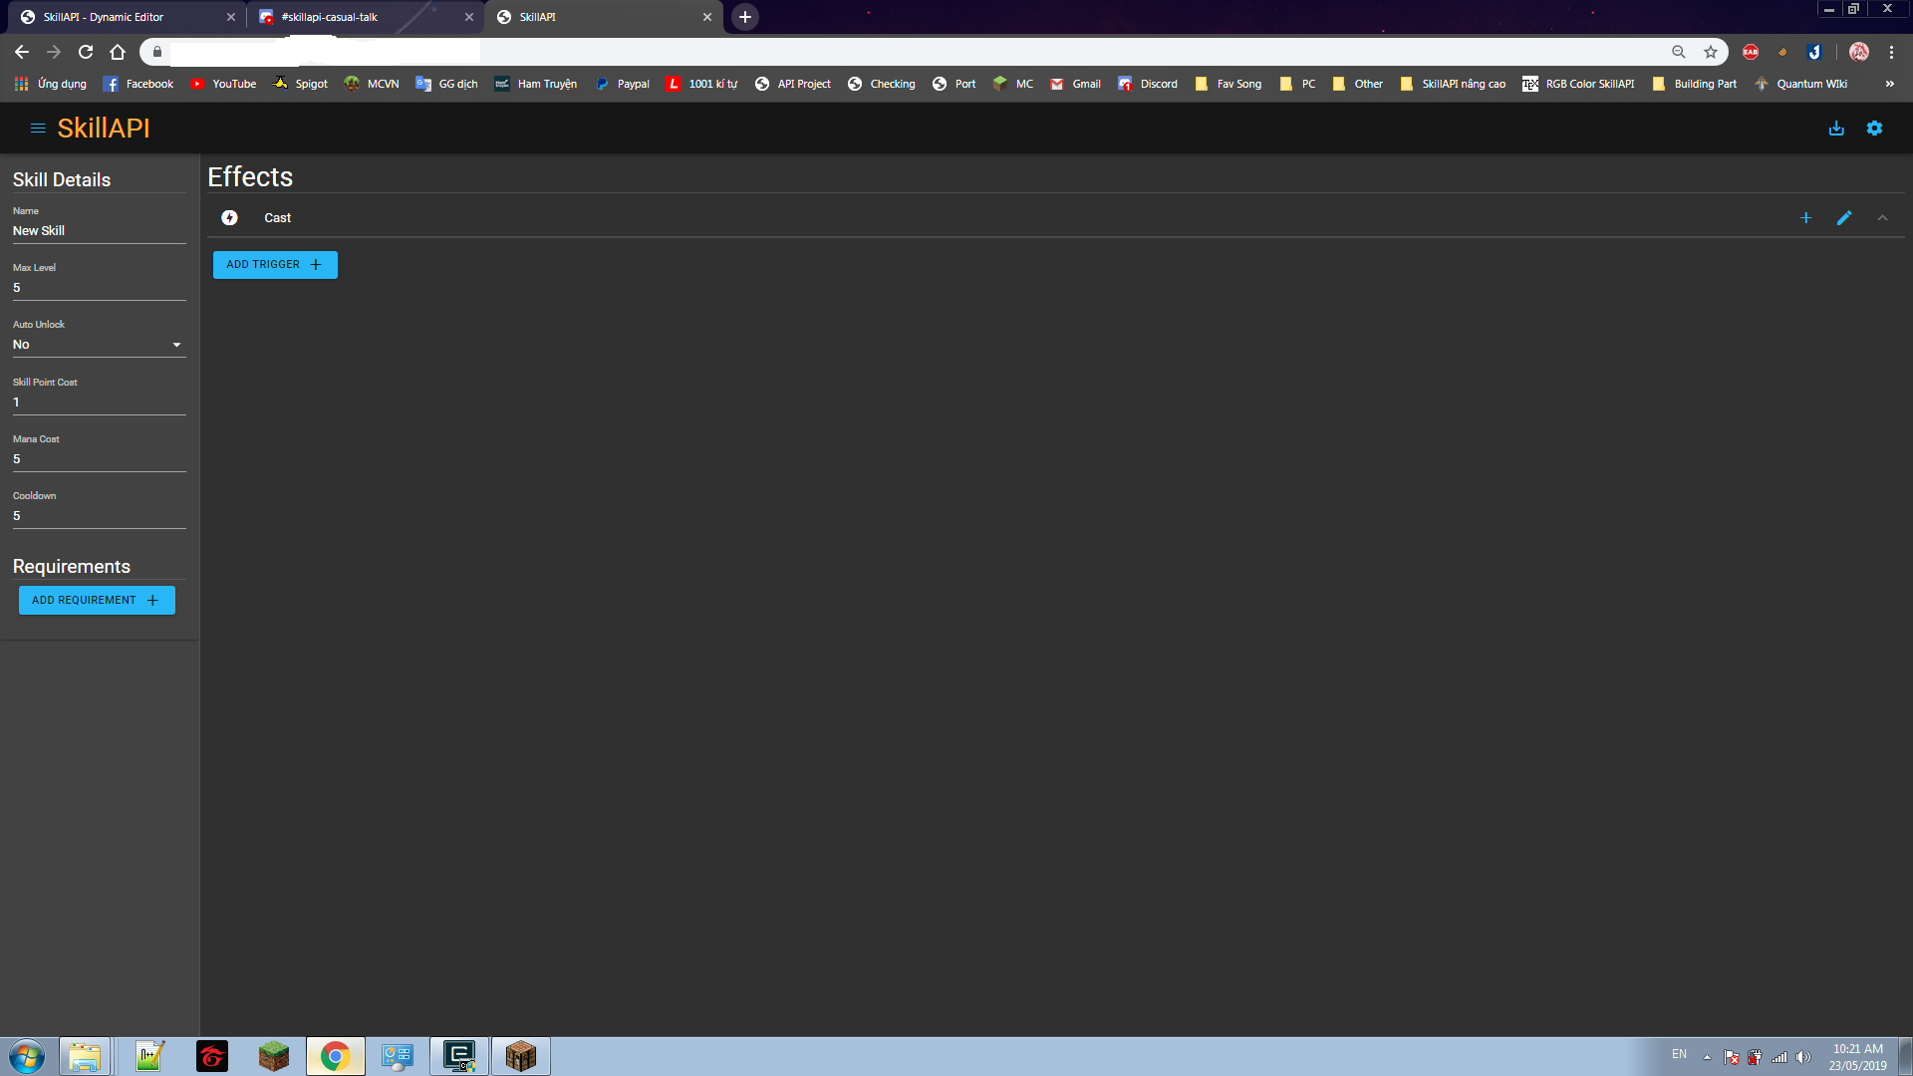
Task: Edit the Cast trigger with pencil icon
Action: (1844, 218)
